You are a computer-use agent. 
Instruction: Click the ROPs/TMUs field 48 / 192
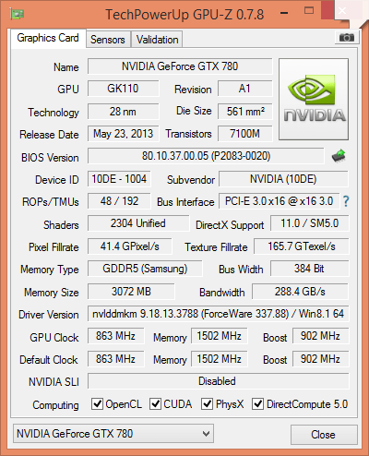(119, 201)
